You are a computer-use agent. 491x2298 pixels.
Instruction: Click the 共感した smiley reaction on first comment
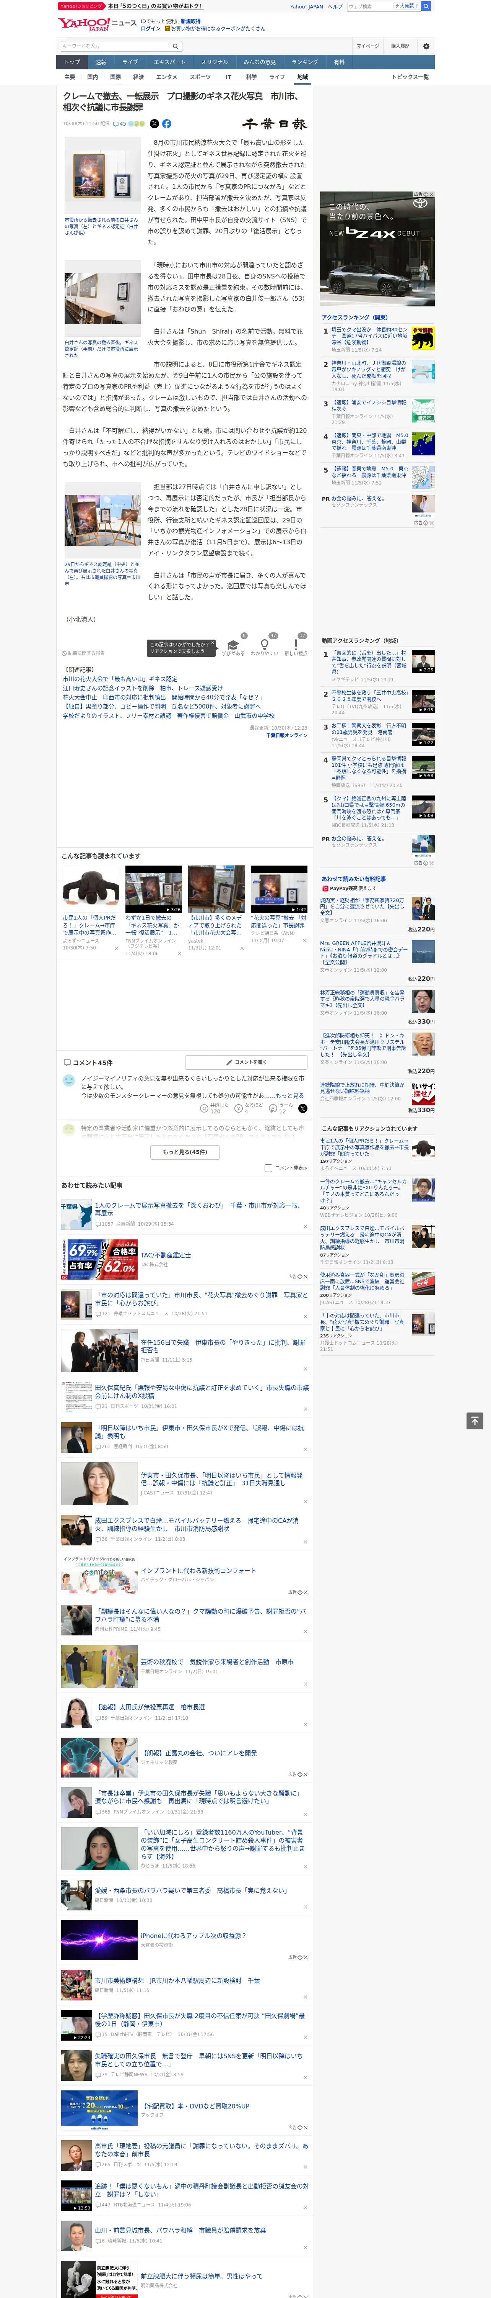(x=215, y=1108)
